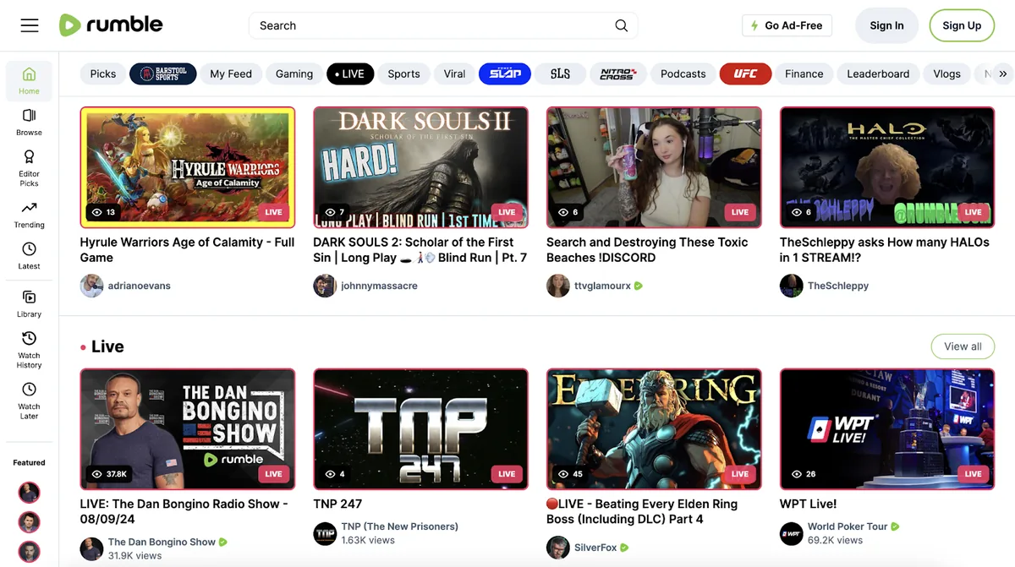The image size is (1015, 567).
Task: Select the Nitro Cross category chip
Action: [x=617, y=74]
